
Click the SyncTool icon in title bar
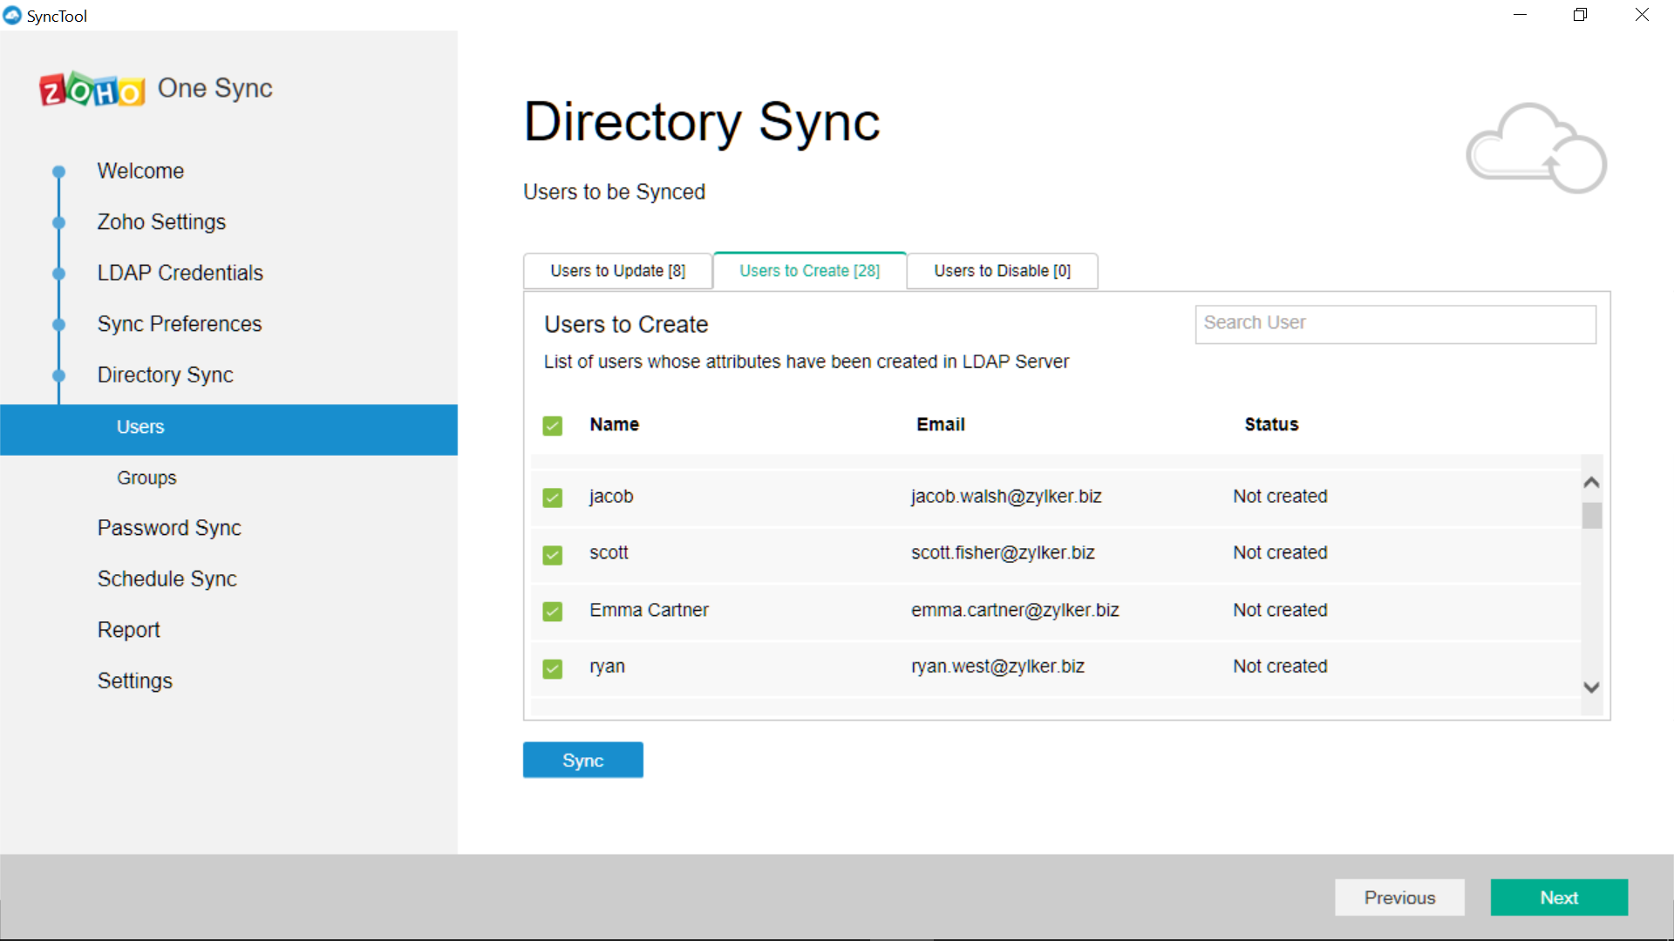(x=13, y=15)
